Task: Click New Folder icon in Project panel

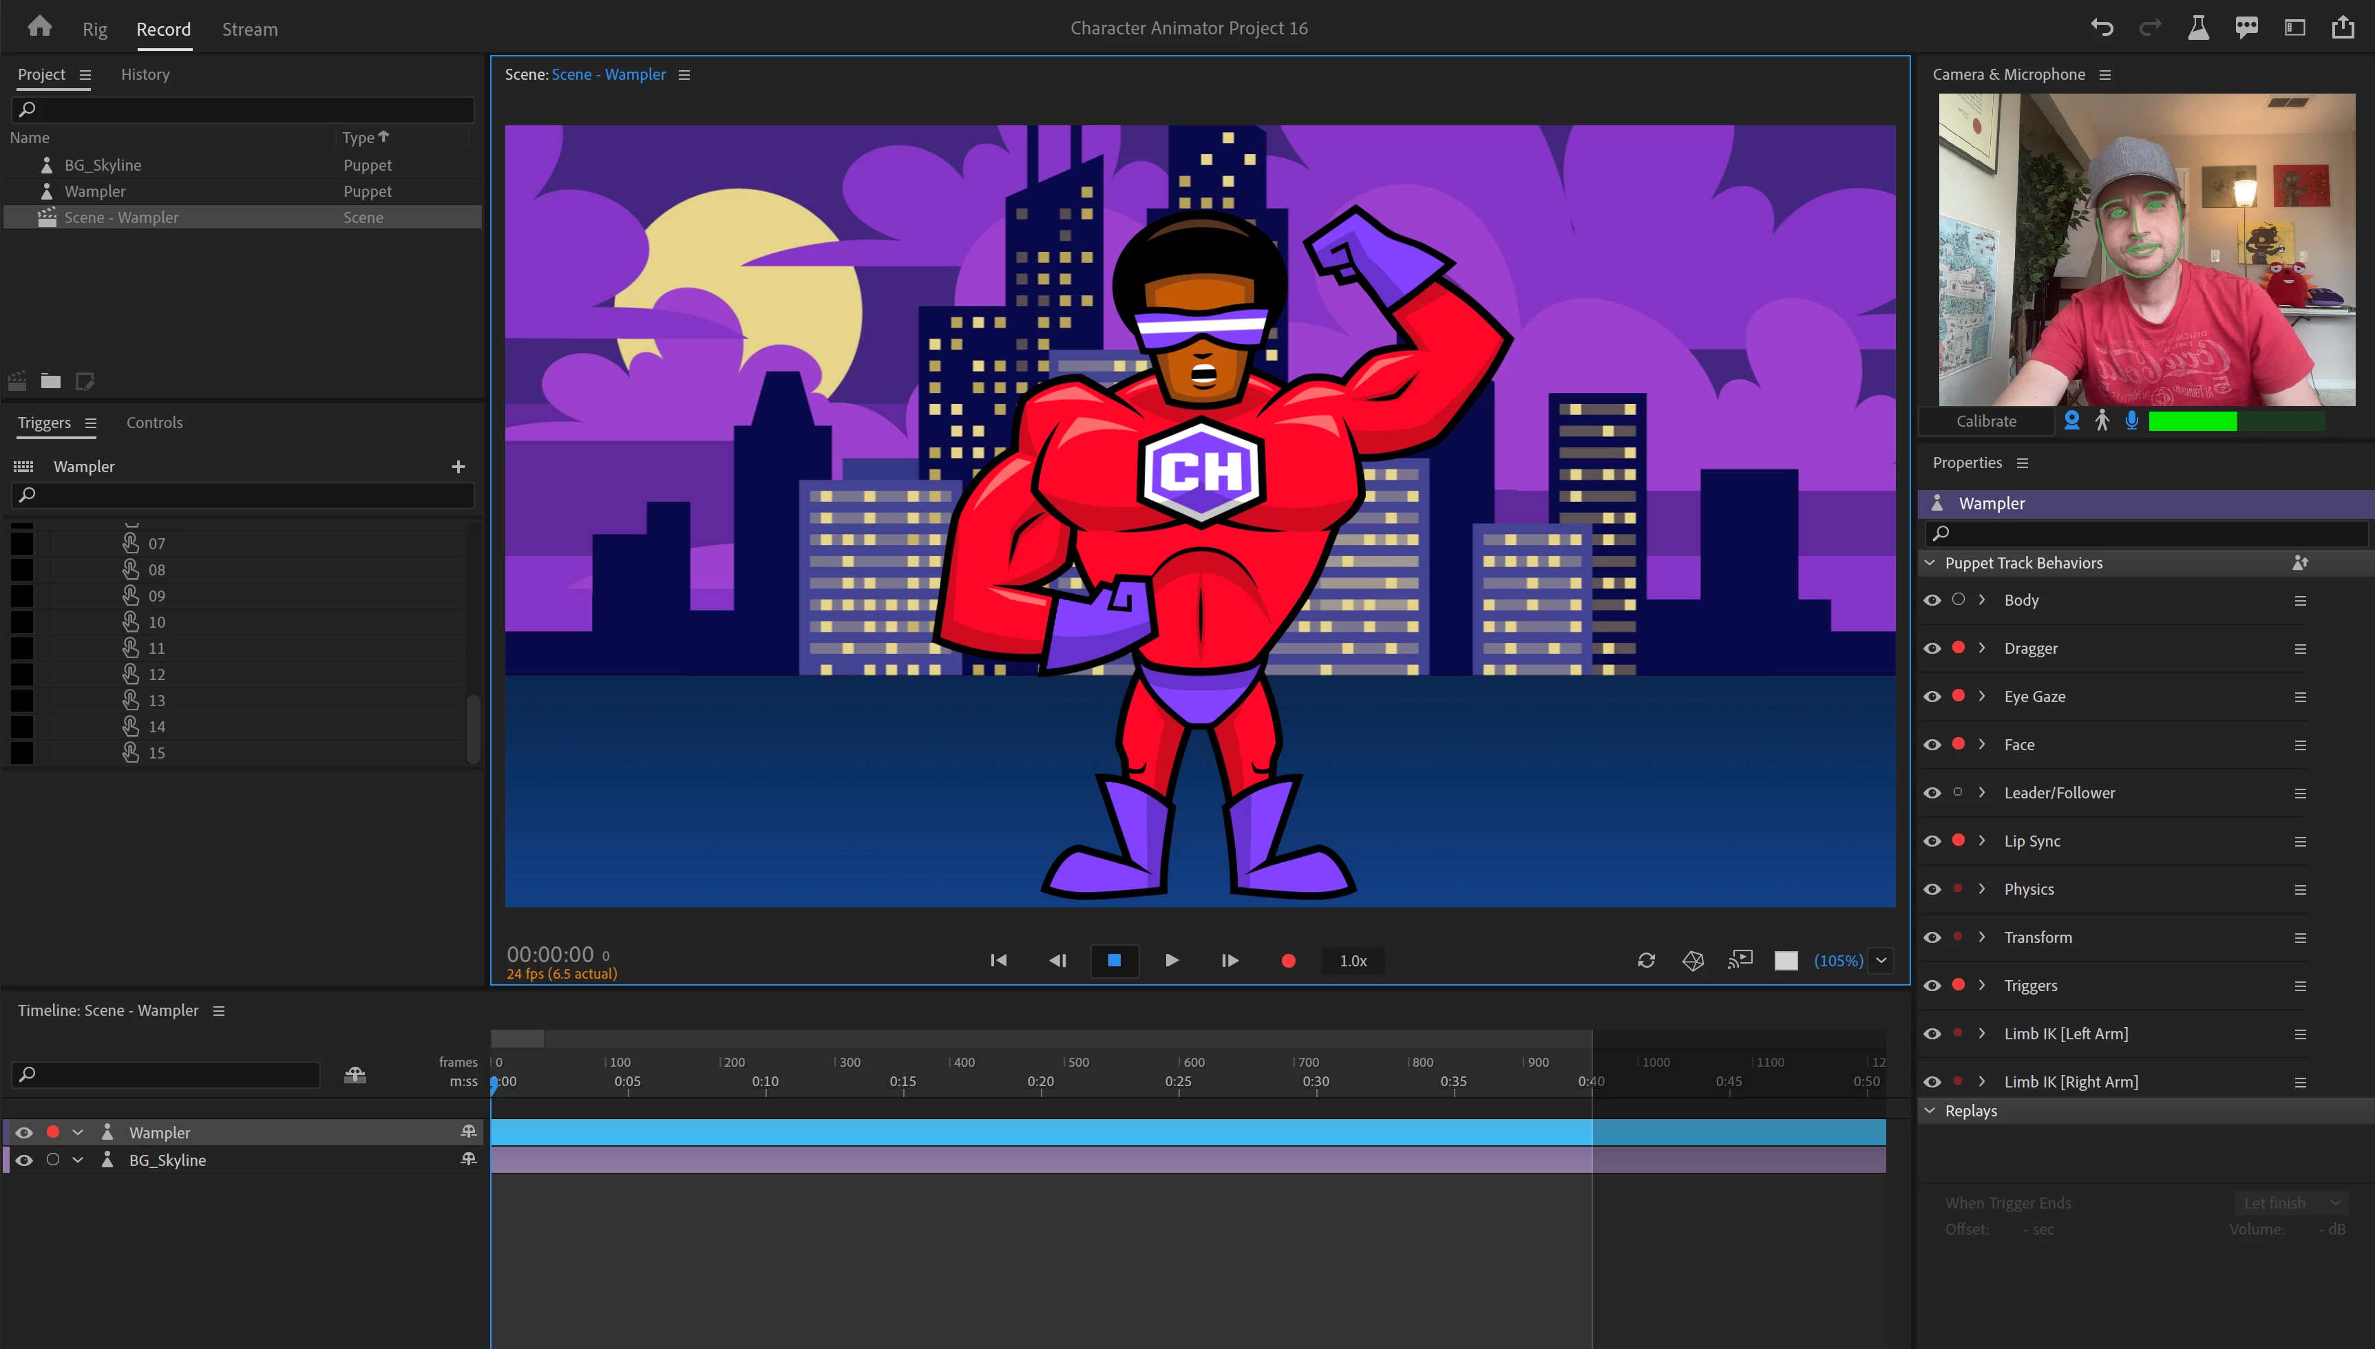Action: (x=51, y=381)
